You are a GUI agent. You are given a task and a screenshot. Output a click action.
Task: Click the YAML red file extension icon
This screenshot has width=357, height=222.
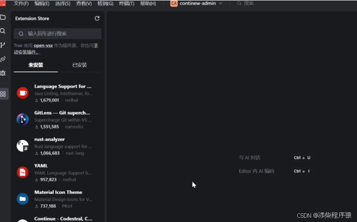click(22, 172)
